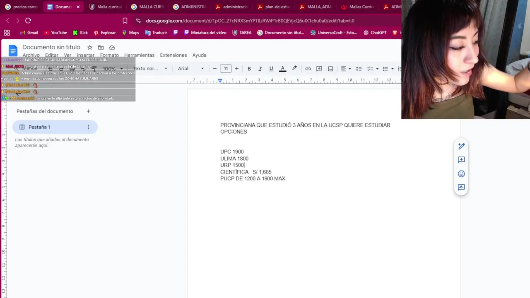Insert an image from the toolbar
Image resolution: width=530 pixels, height=298 pixels.
tap(330, 69)
